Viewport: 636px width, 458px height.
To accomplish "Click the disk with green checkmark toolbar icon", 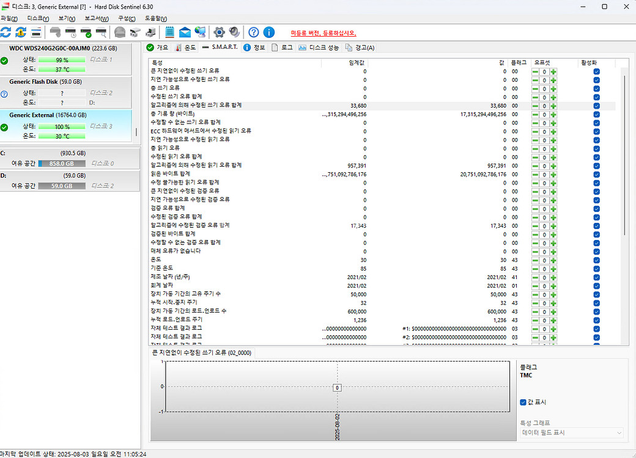I will point(86,32).
